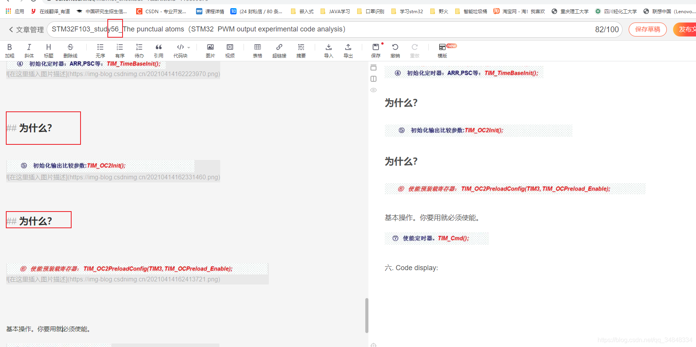This screenshot has width=696, height=347.
Task: Open the 淘宝网 bookmark
Action: (x=519, y=11)
